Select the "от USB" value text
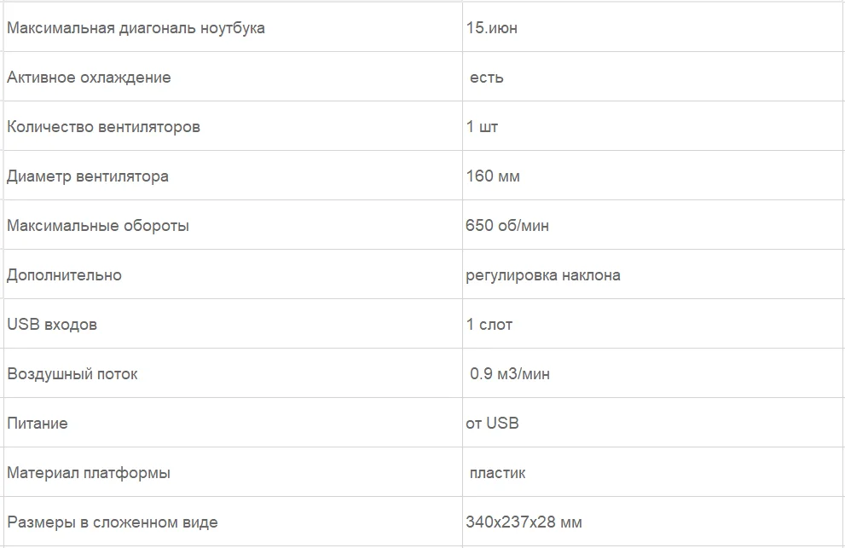The width and height of the screenshot is (845, 548). (492, 424)
